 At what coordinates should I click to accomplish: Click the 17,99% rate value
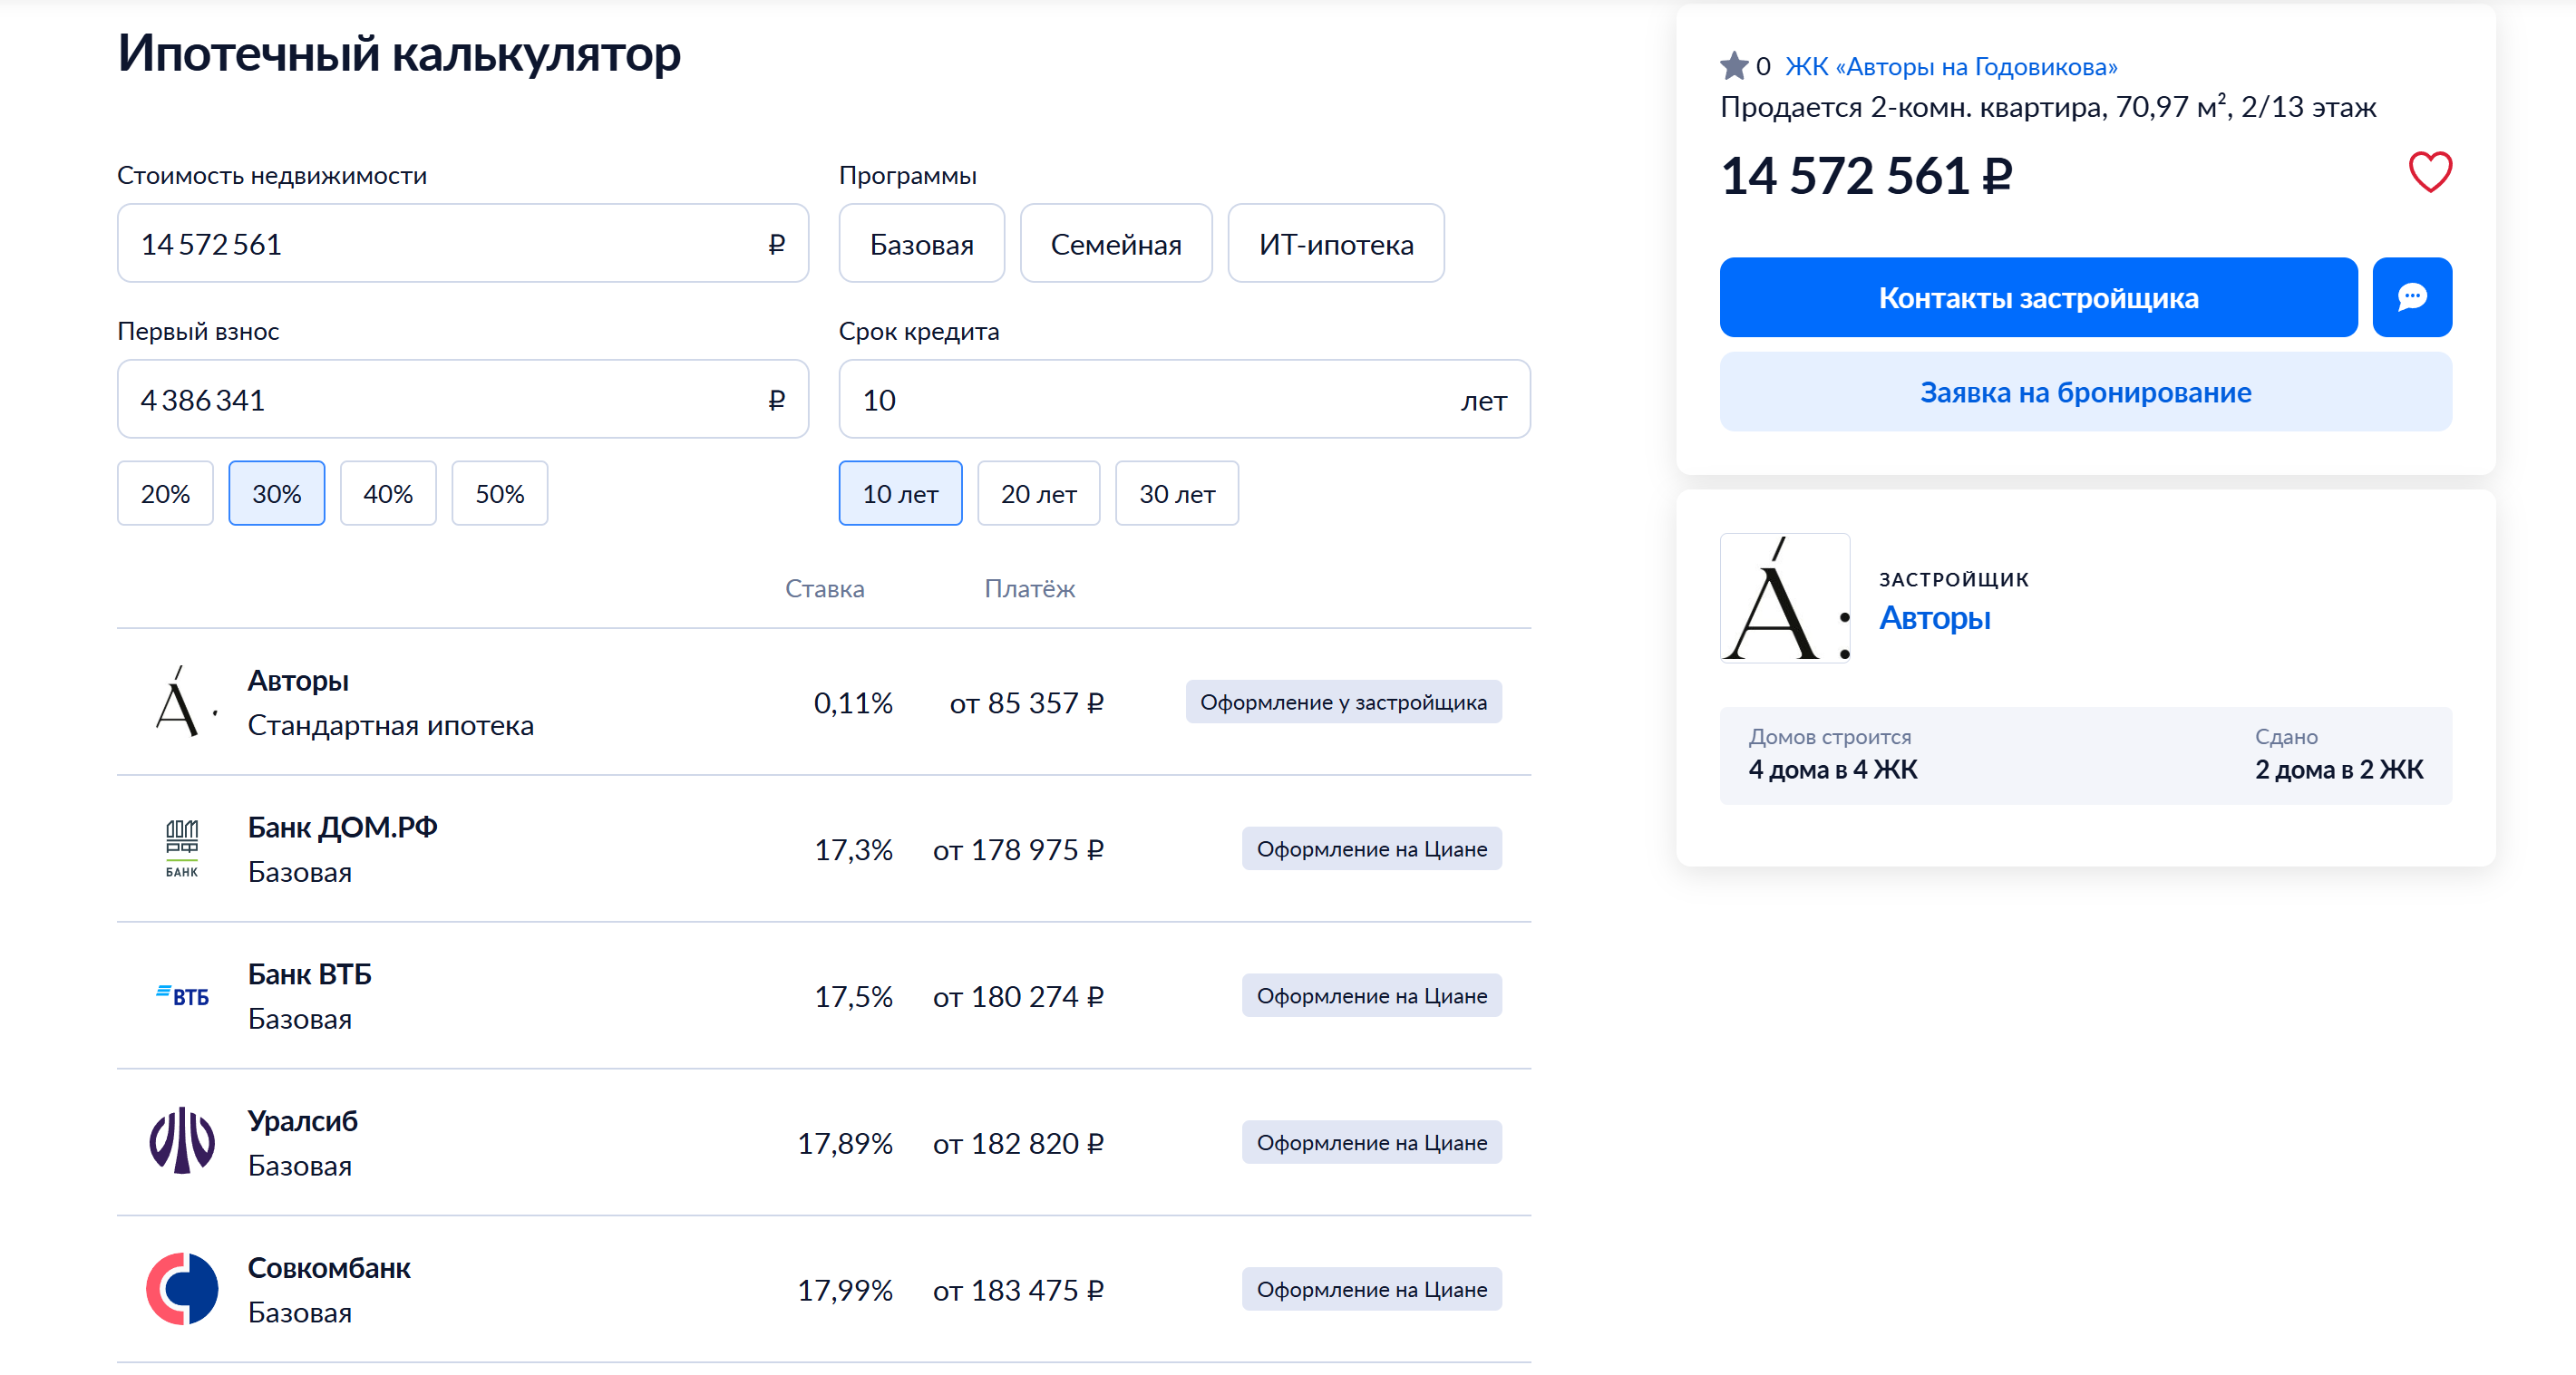click(x=845, y=1290)
